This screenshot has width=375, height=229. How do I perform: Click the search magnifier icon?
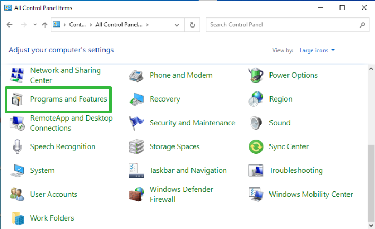tap(362, 24)
